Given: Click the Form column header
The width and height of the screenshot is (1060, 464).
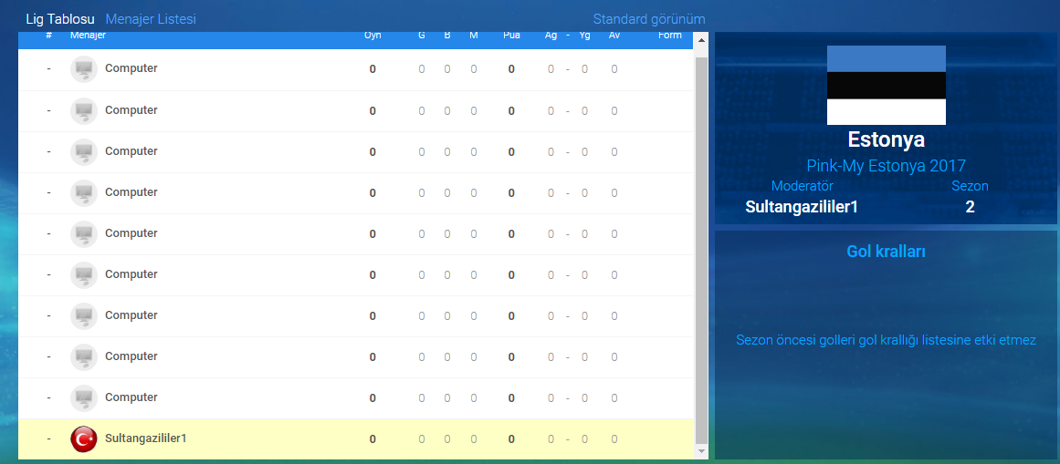Looking at the screenshot, I should [669, 36].
